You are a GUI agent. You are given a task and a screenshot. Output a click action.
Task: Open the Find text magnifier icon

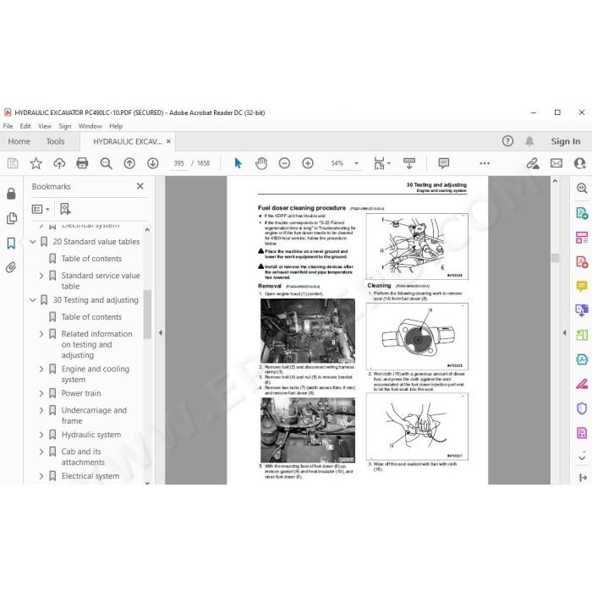pos(106,163)
